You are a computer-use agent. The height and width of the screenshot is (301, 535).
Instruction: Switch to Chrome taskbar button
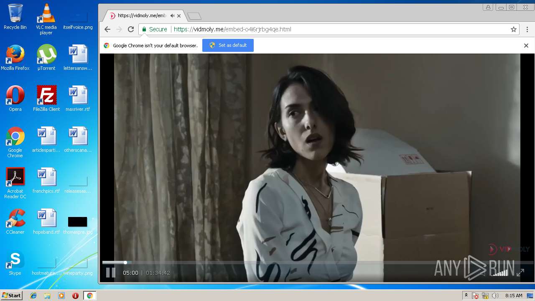coord(89,296)
